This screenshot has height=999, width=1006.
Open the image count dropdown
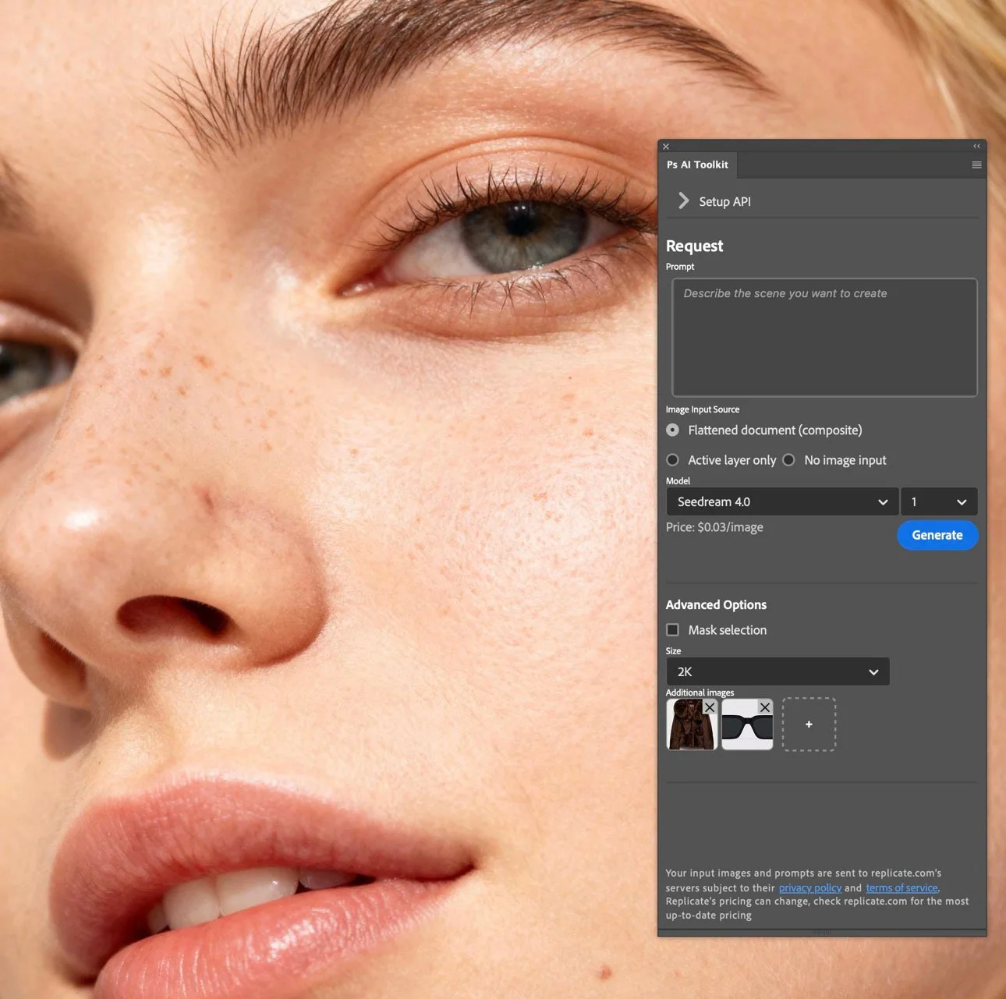(939, 501)
